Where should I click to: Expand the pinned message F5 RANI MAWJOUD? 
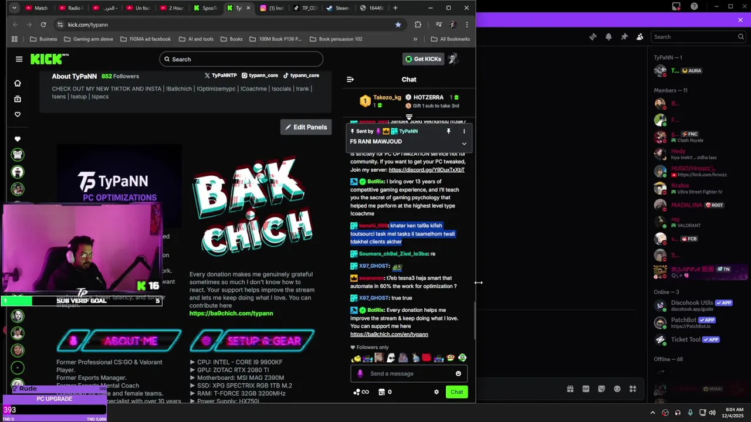[464, 144]
